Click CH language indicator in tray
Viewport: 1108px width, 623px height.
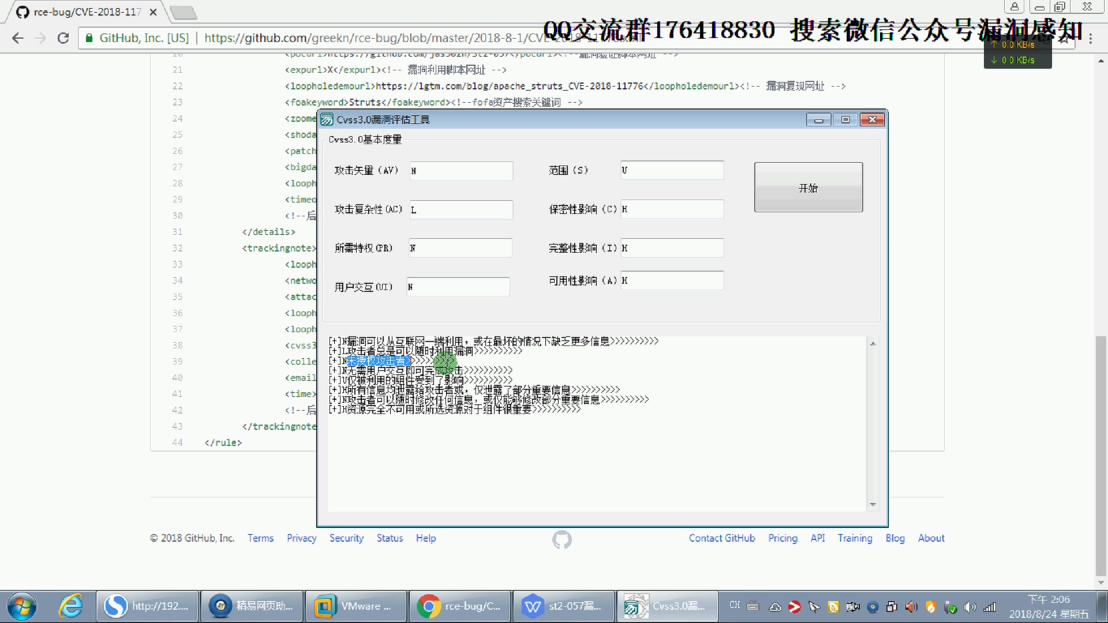[735, 605]
